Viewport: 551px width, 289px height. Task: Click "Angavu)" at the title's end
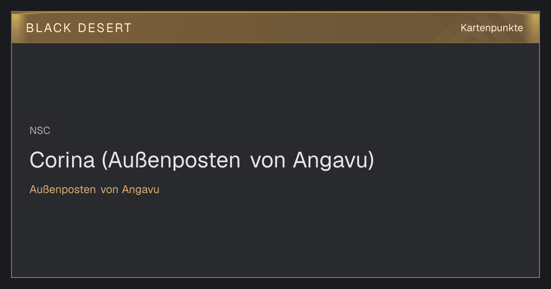pyautogui.click(x=334, y=161)
